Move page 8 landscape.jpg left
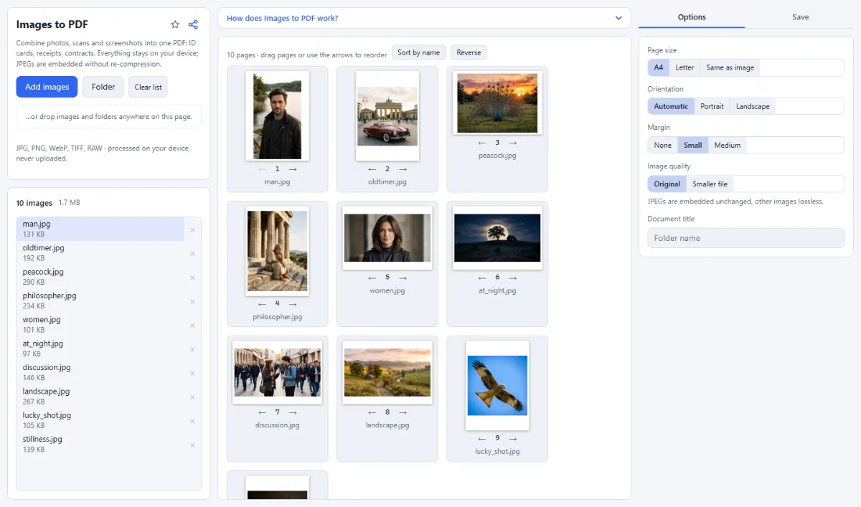Screen dimensions: 861x507 pos(372,412)
